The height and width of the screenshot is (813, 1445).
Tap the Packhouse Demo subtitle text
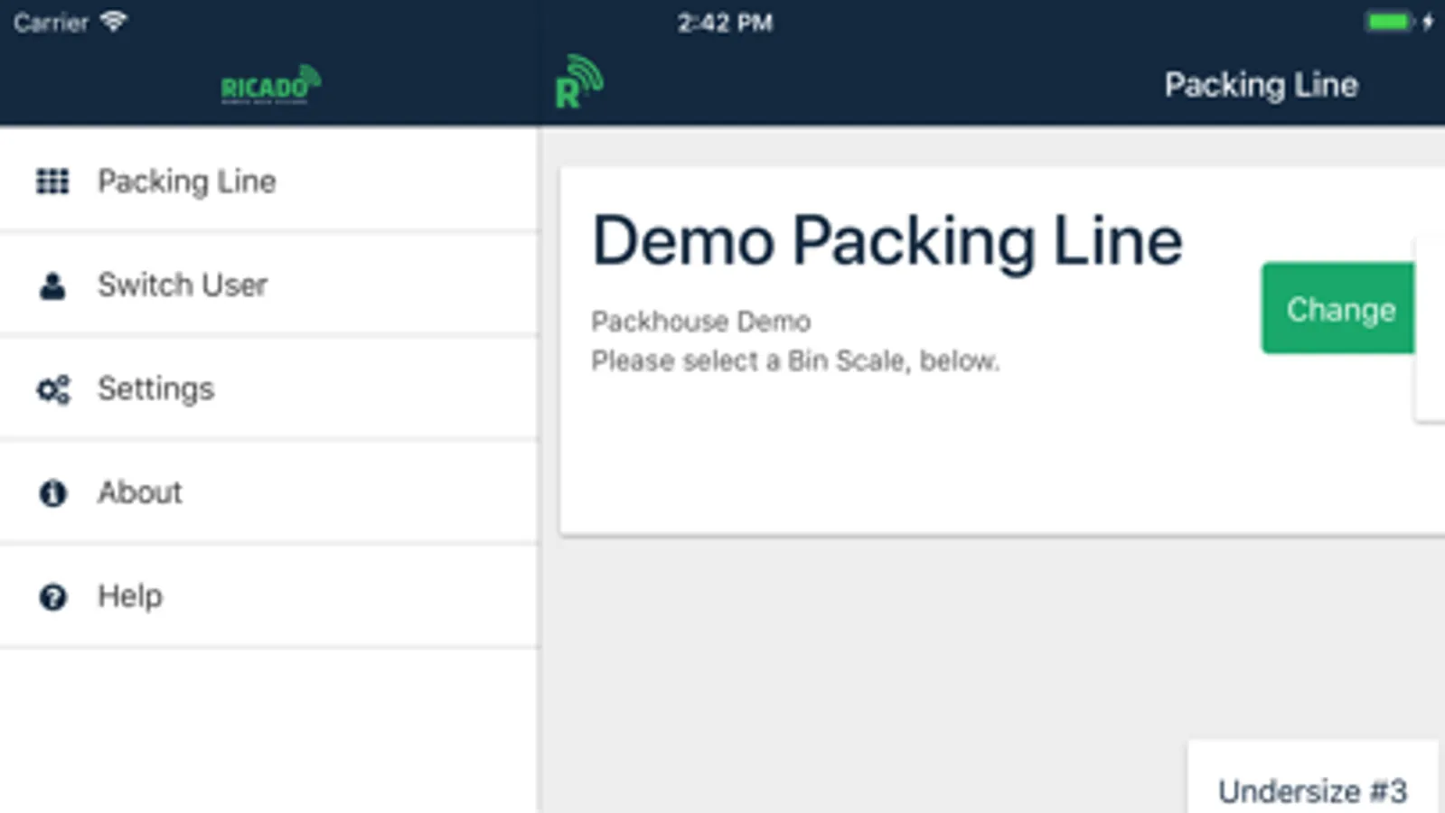click(700, 322)
